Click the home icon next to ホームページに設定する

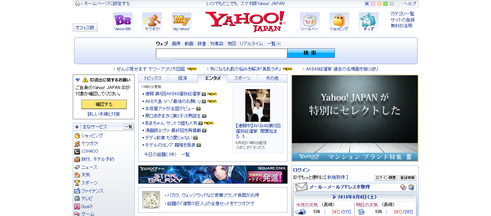click(78, 4)
